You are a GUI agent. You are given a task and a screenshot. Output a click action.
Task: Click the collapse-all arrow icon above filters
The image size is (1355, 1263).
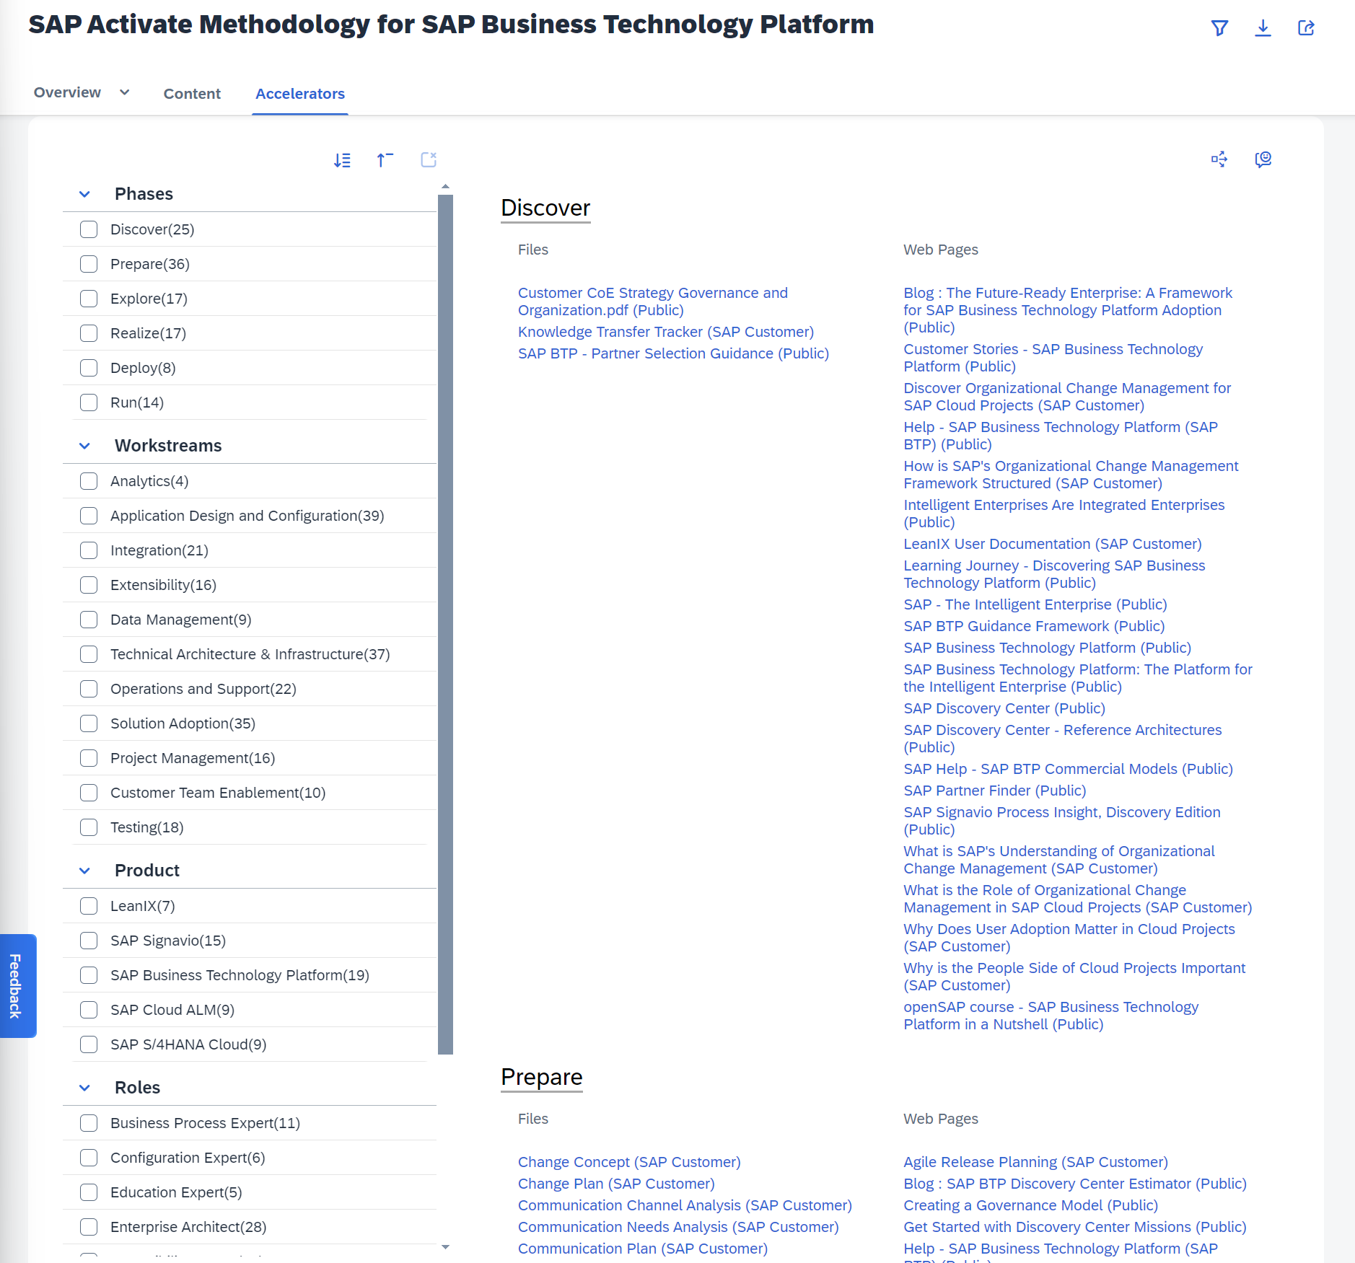coord(385,159)
